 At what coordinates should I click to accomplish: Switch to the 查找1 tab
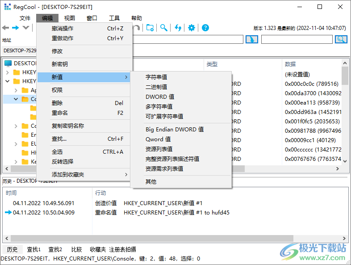[34, 249]
